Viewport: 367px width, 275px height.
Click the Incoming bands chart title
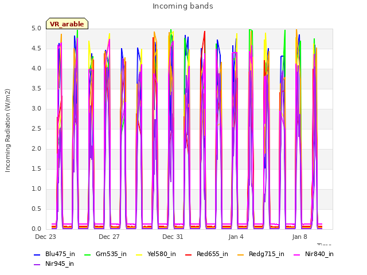coord(183,6)
